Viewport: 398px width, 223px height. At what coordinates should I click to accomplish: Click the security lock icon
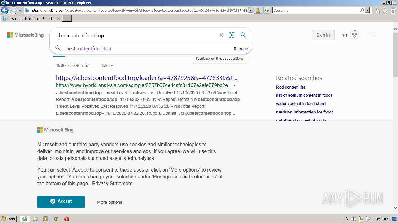[x=258, y=11]
